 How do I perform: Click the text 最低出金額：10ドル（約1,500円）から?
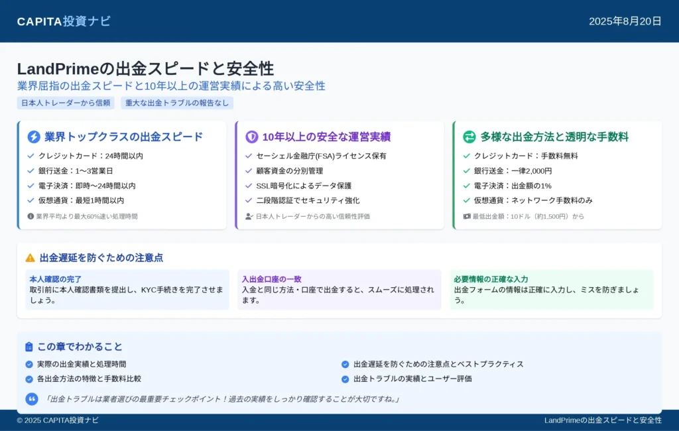[x=528, y=216]
